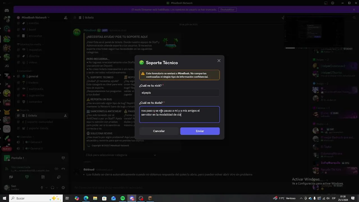The width and height of the screenshot is (359, 202).
Task: Join the General II voice channel
Action: [42, 148]
